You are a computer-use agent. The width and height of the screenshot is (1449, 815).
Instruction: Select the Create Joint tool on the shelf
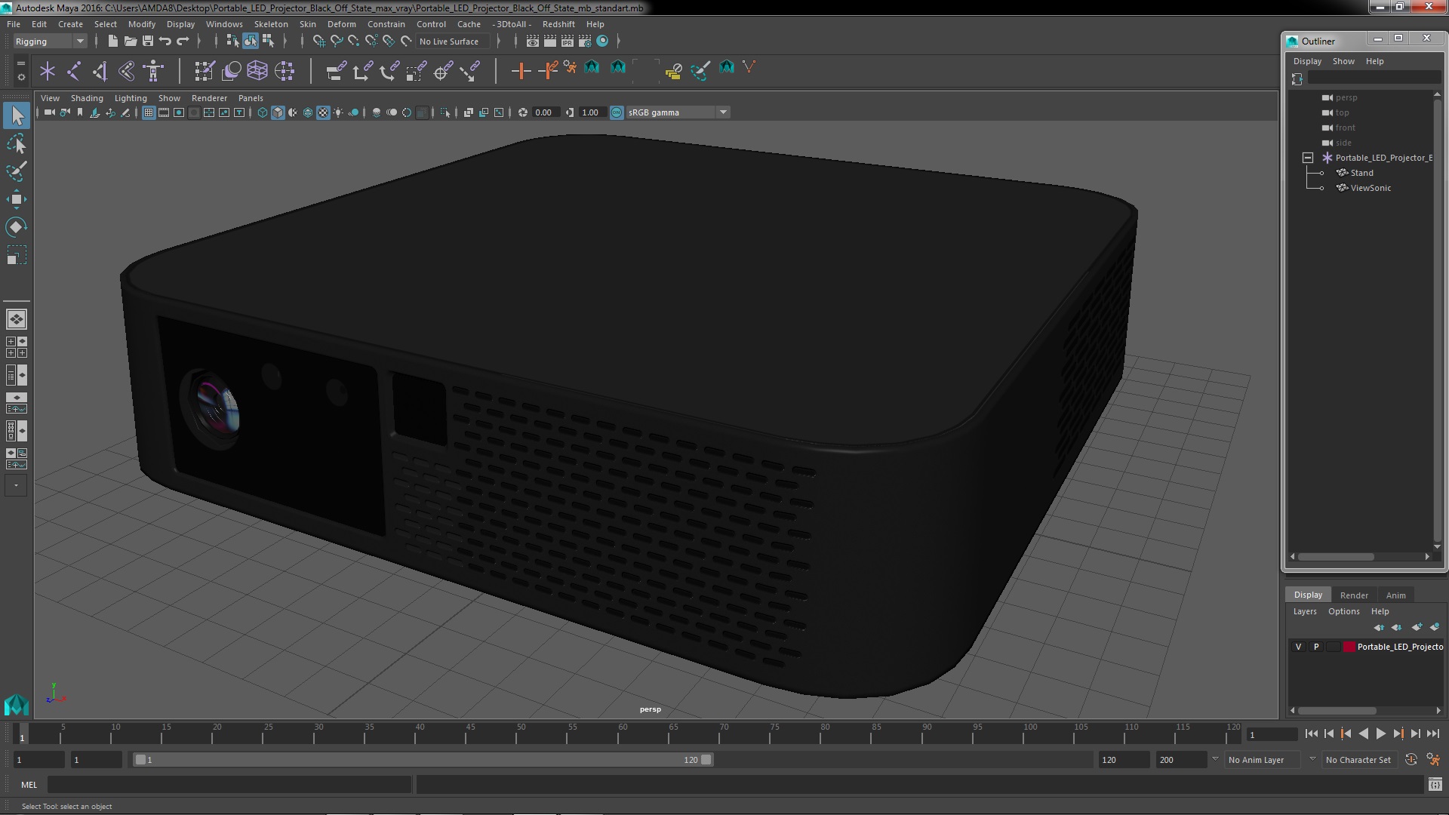tap(74, 71)
